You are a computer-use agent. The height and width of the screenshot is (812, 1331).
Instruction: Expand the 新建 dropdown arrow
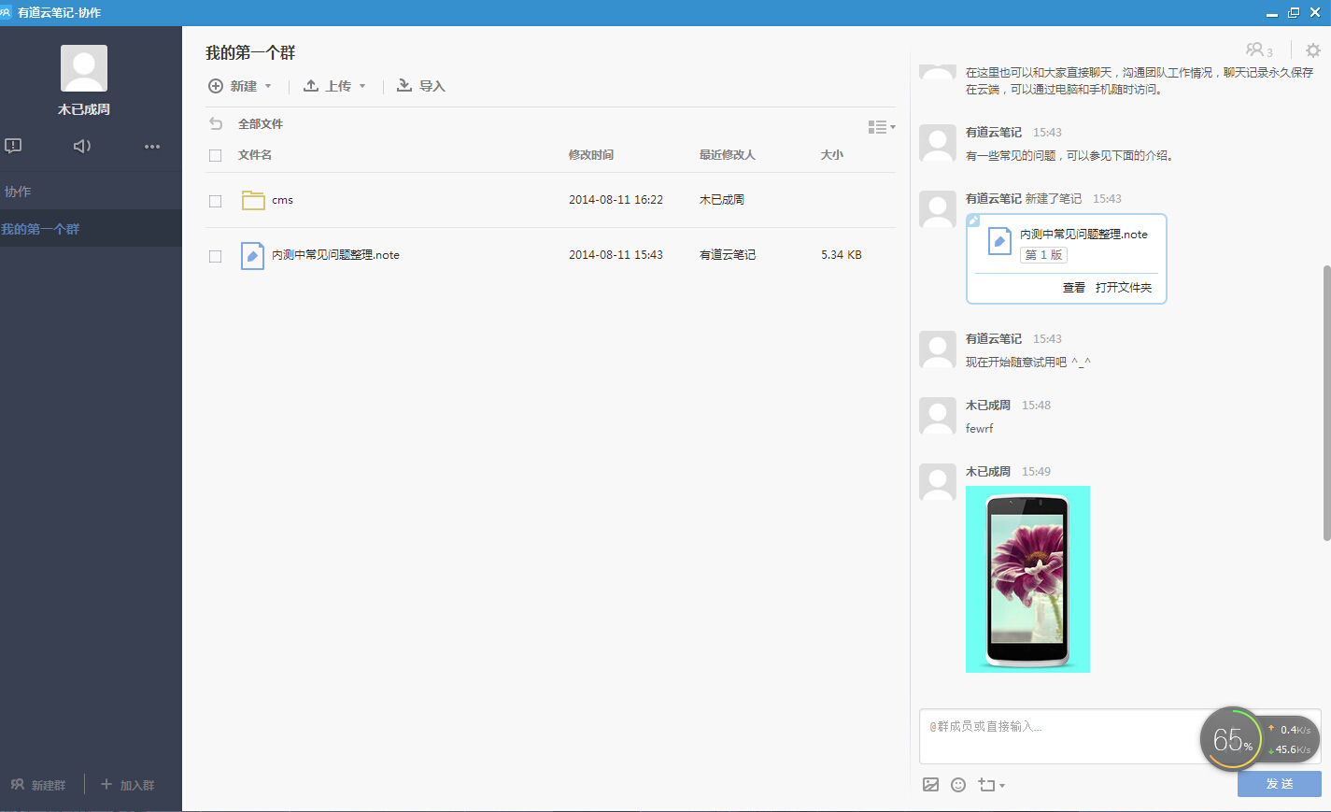(x=268, y=86)
